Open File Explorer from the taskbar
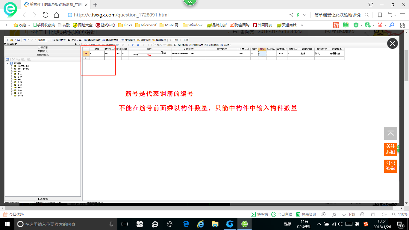Viewport: 409px width, 230px height. (215, 224)
